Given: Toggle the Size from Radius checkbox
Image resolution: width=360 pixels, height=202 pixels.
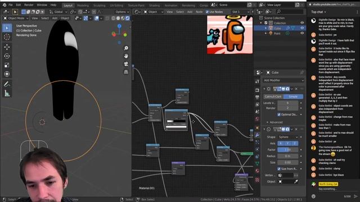Looking at the screenshot, I should click(x=279, y=169).
